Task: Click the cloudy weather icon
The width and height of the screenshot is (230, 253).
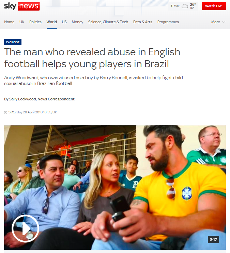Action: tap(185, 6)
